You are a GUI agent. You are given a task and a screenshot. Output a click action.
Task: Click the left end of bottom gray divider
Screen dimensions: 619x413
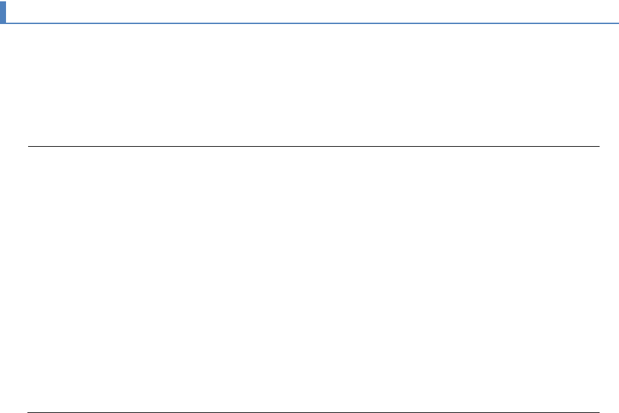[x=29, y=412]
